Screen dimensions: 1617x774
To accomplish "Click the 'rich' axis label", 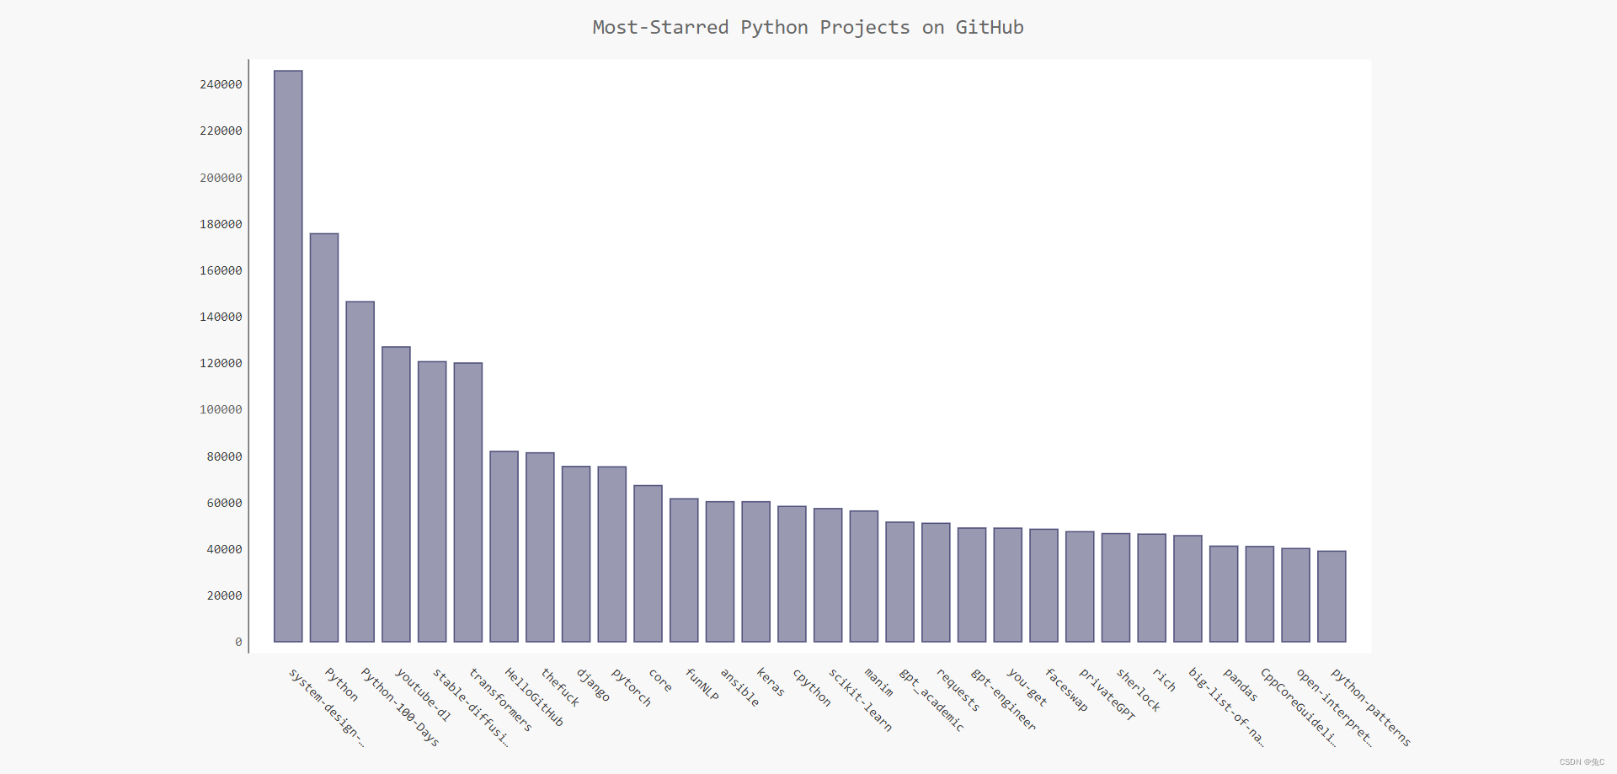I will point(1164,680).
